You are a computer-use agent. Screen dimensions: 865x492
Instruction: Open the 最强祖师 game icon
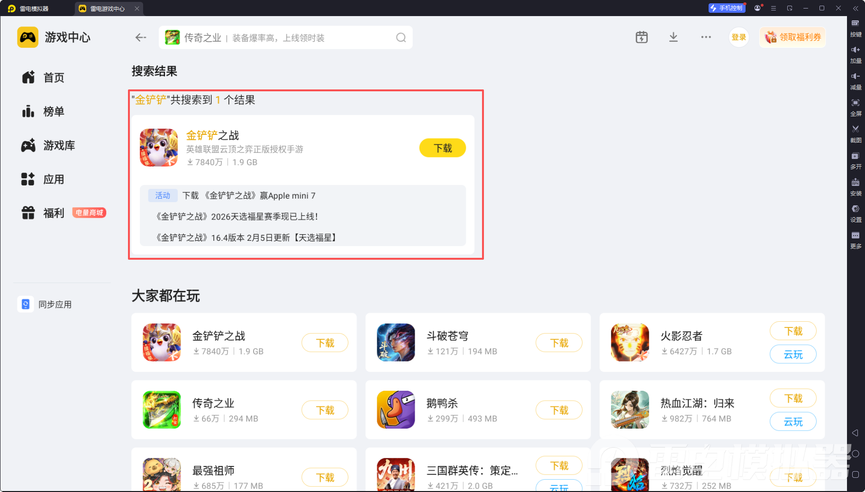[x=162, y=474]
